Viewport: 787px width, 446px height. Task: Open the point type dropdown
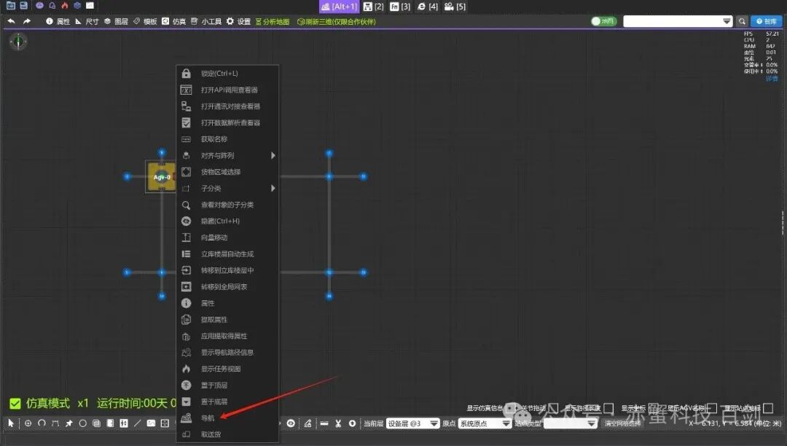571,423
